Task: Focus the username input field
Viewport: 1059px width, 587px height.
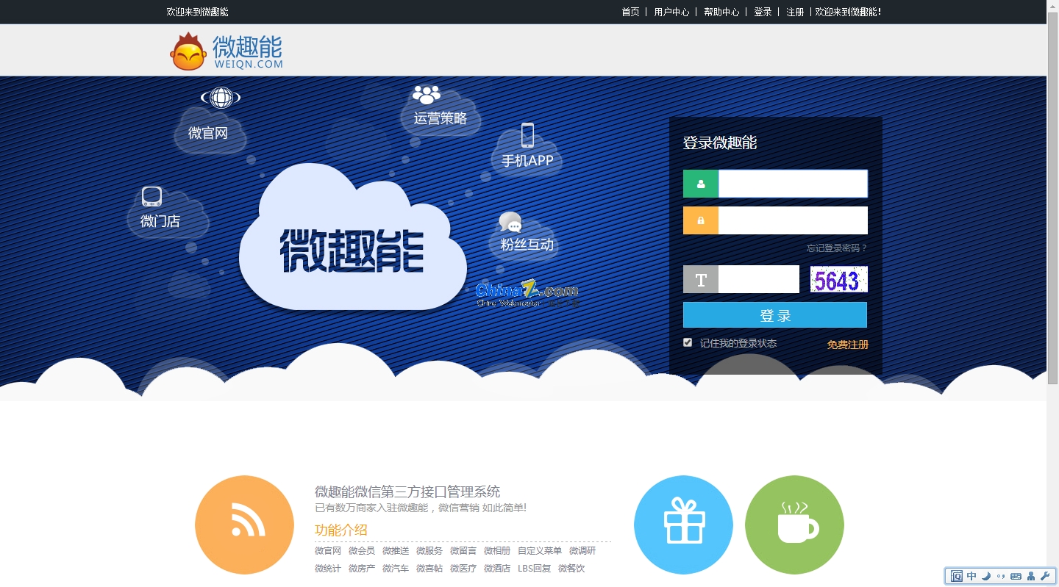Action: pos(793,184)
